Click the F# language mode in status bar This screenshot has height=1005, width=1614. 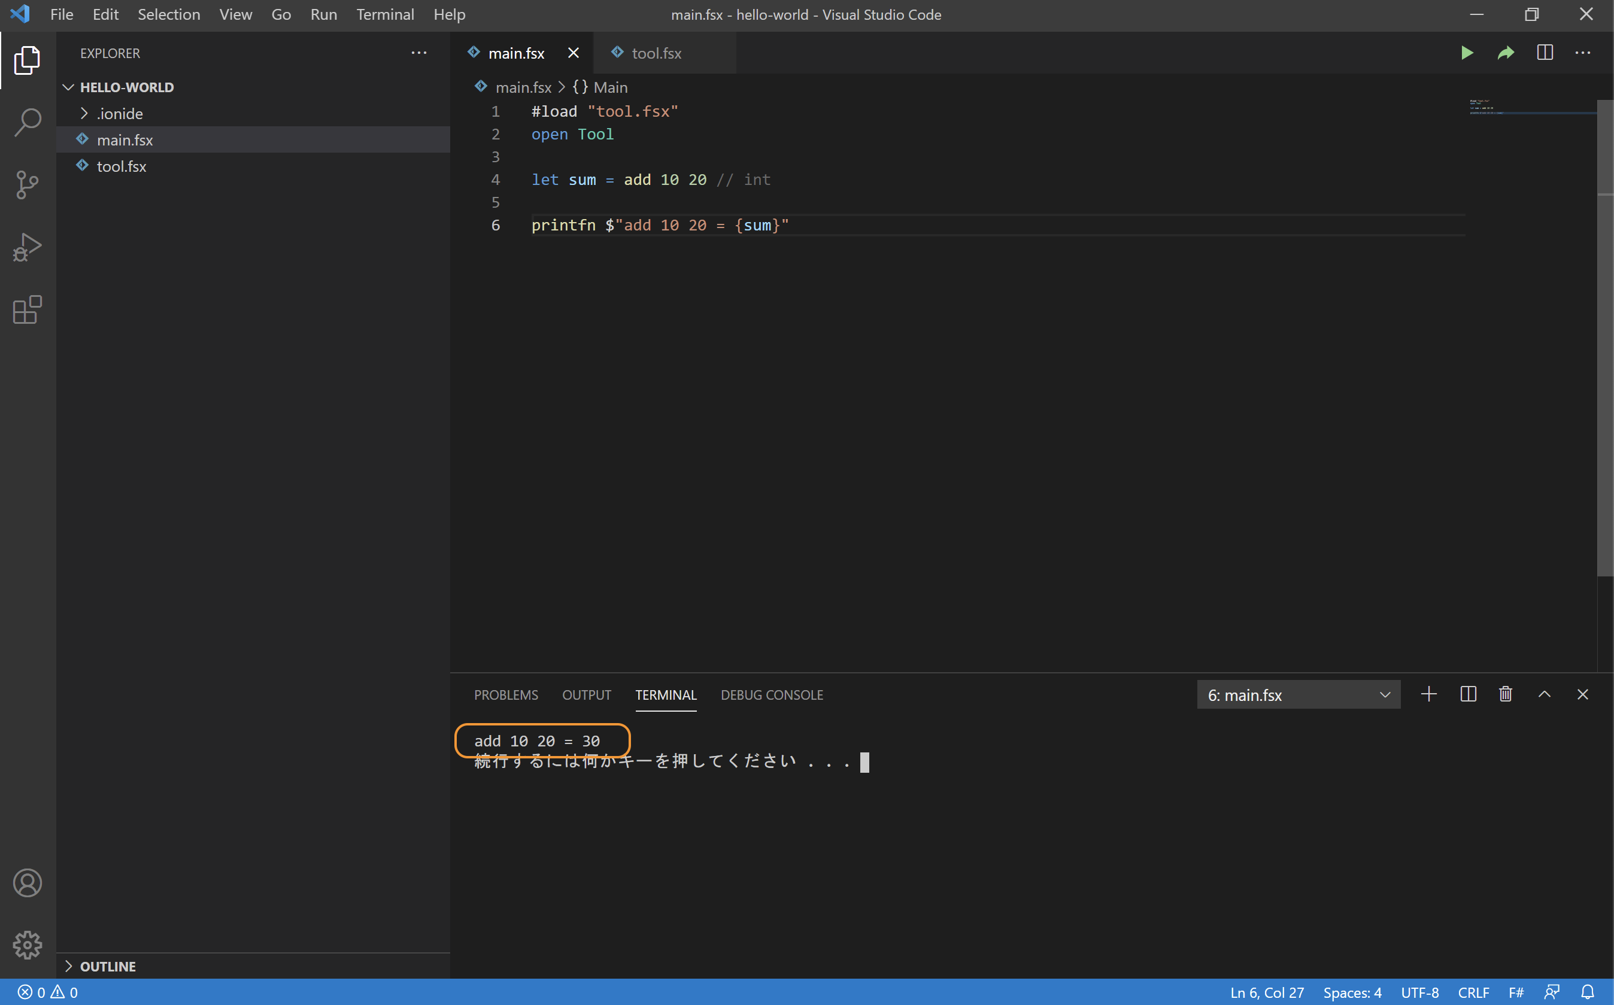coord(1516,992)
